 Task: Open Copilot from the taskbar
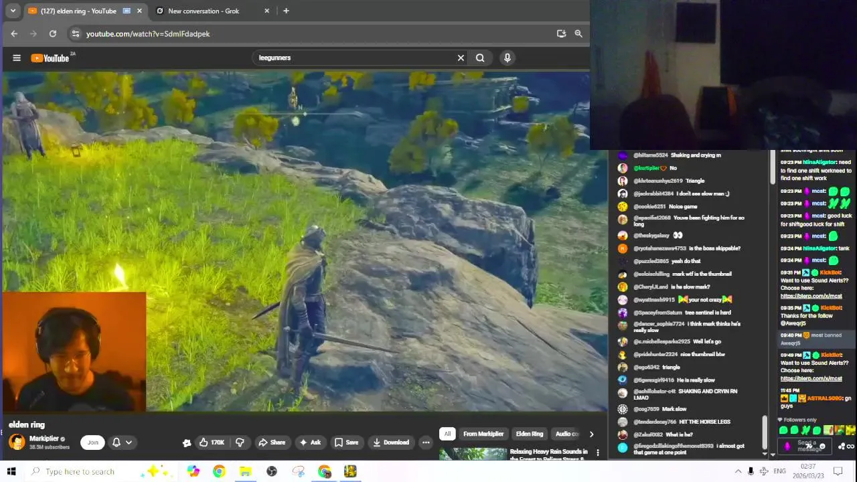[193, 471]
